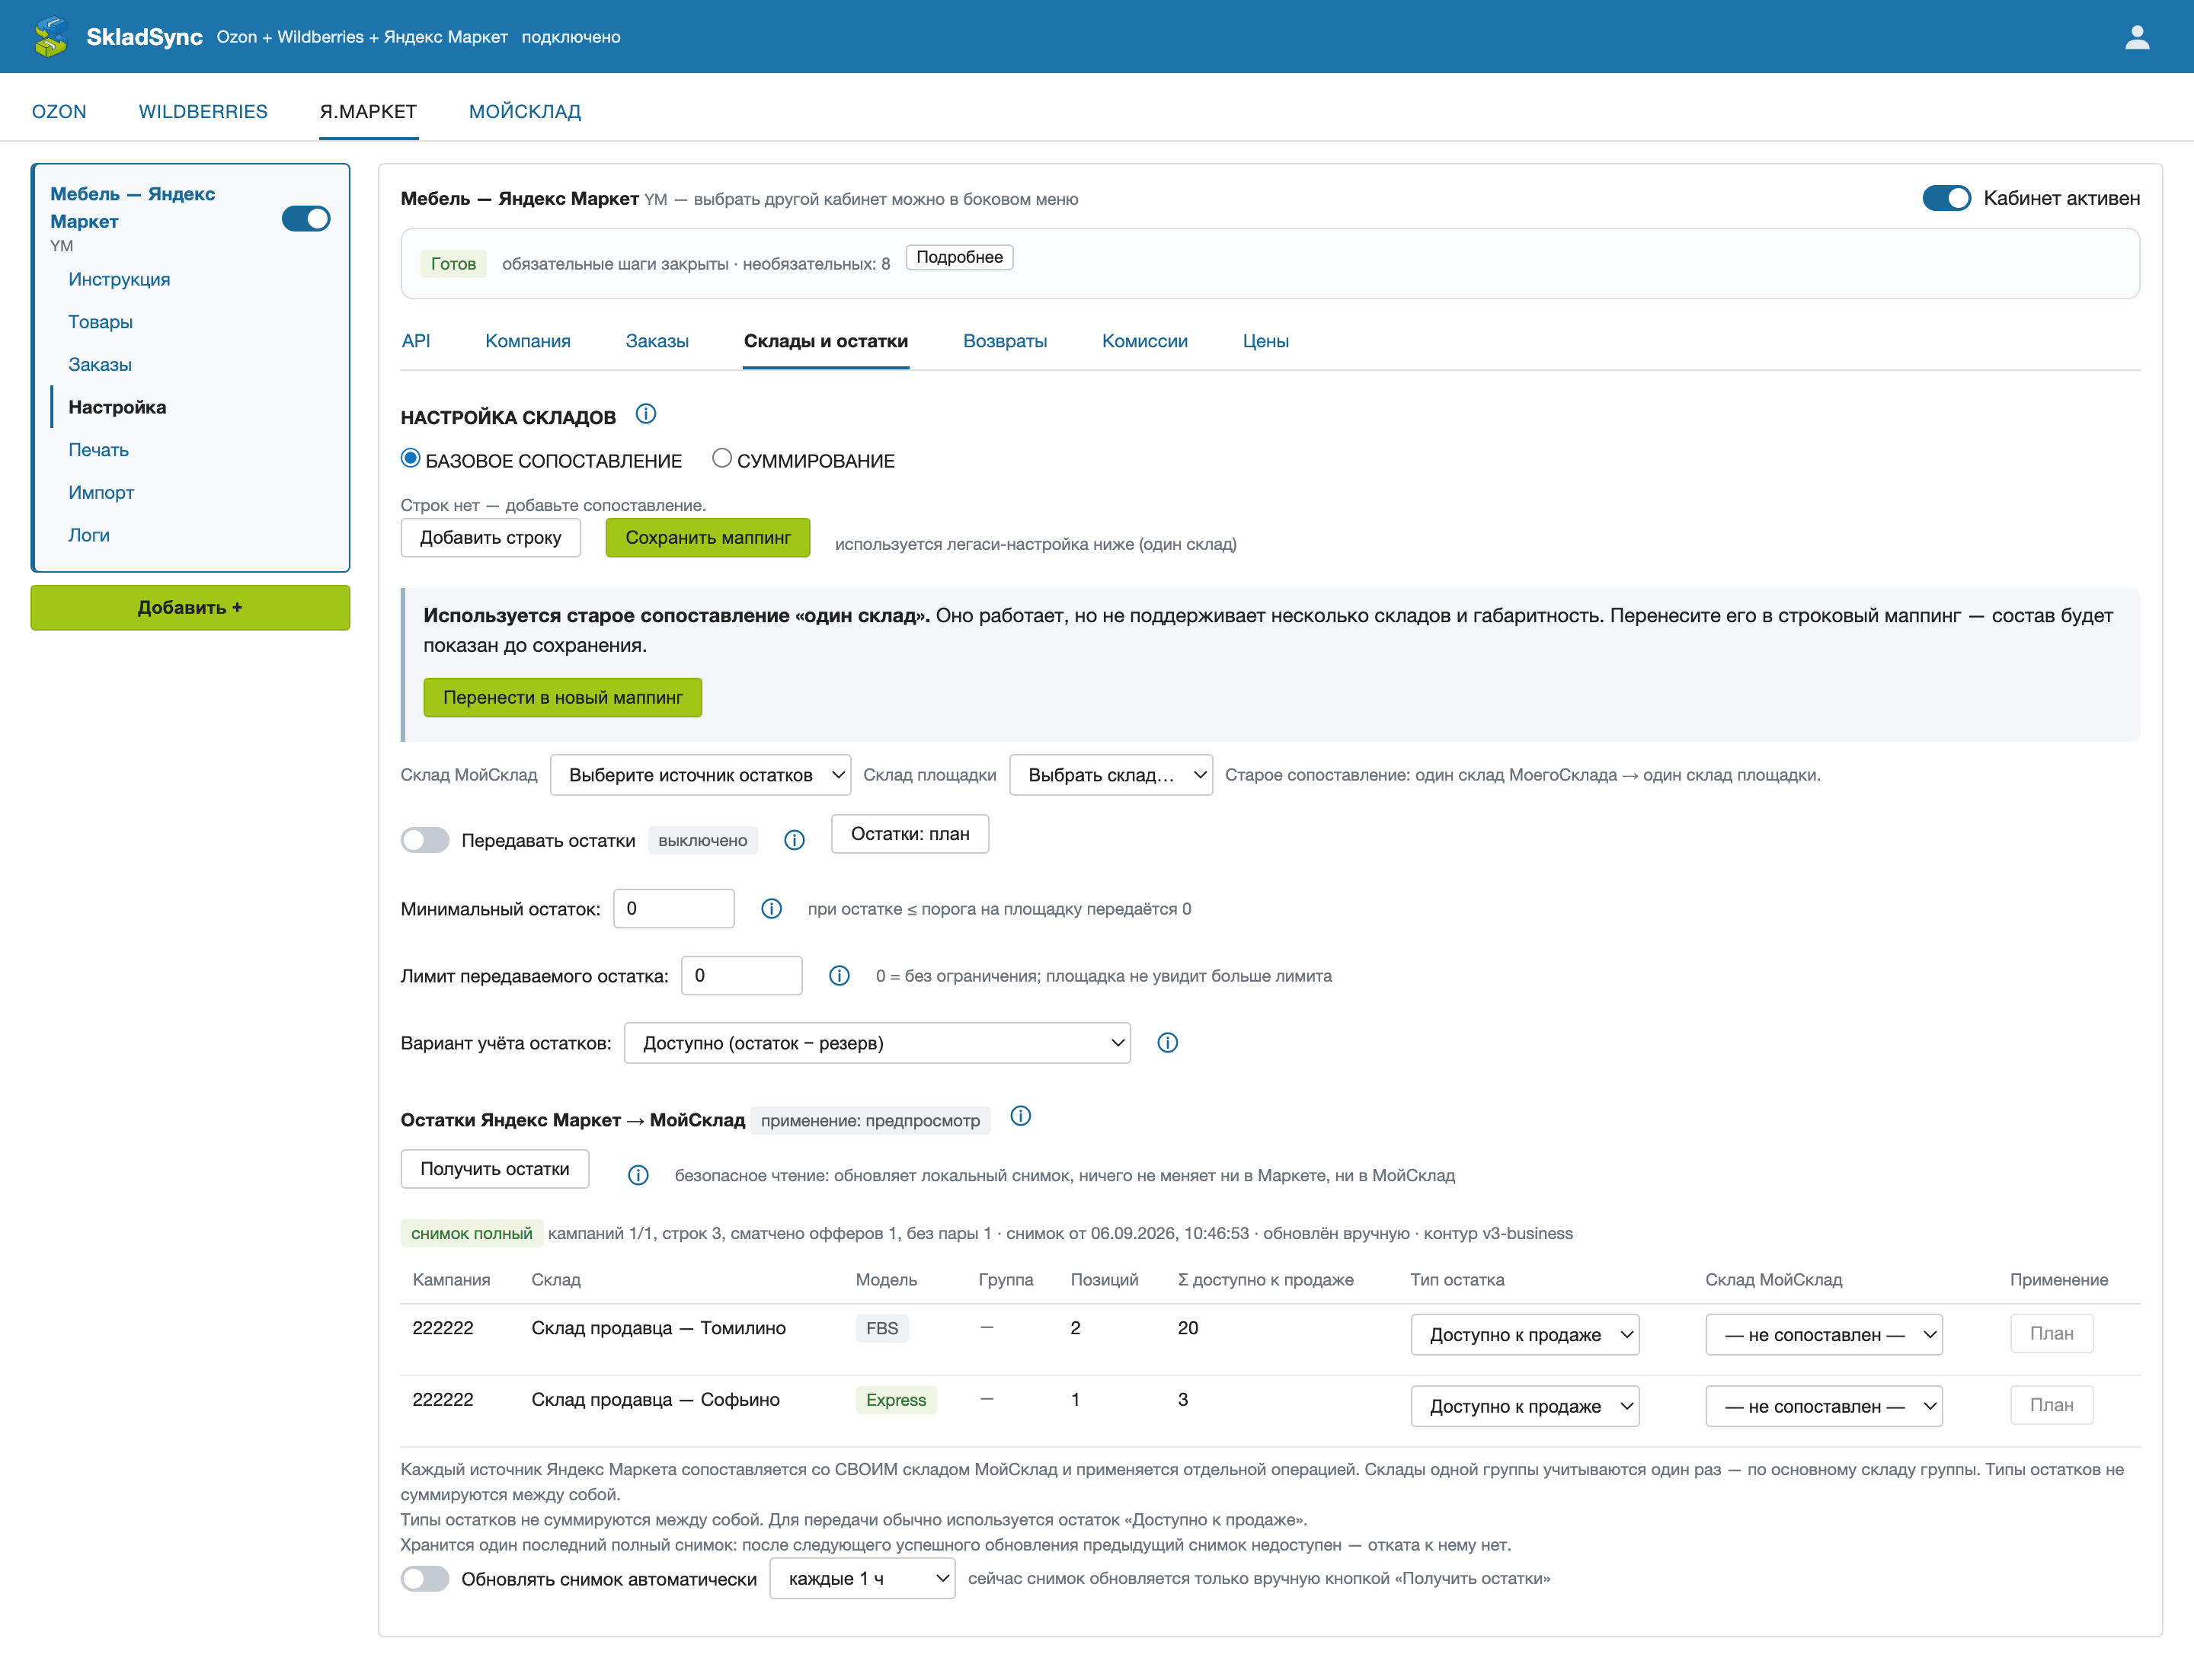
Task: Open Тип остатка dropdown for Томилино
Action: 1524,1335
